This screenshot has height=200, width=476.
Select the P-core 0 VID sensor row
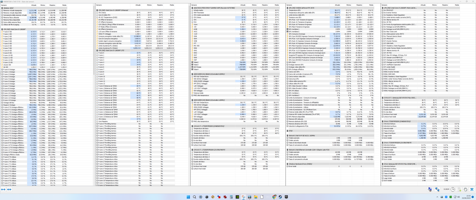click(34, 32)
